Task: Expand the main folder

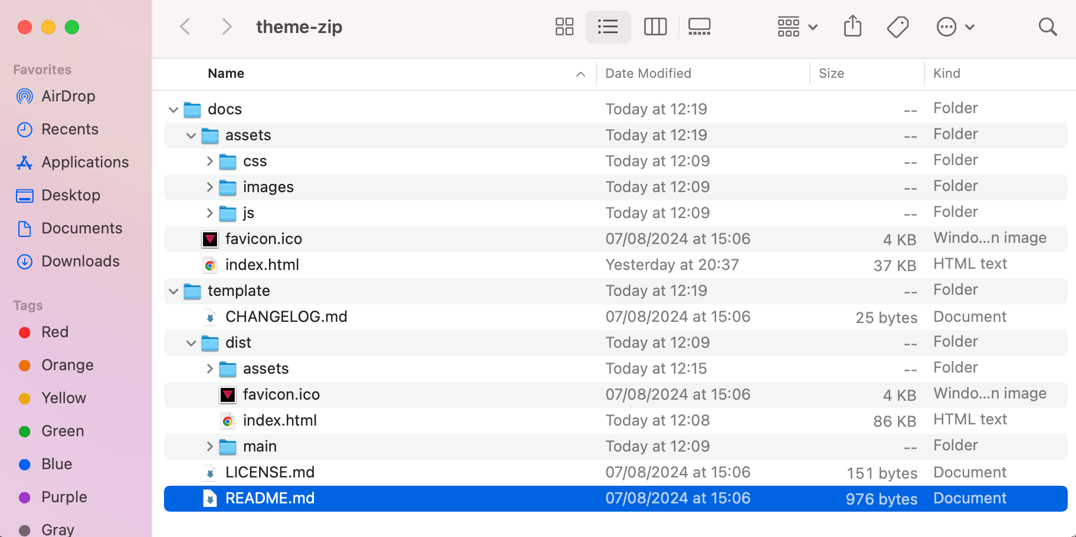Action: [x=209, y=446]
